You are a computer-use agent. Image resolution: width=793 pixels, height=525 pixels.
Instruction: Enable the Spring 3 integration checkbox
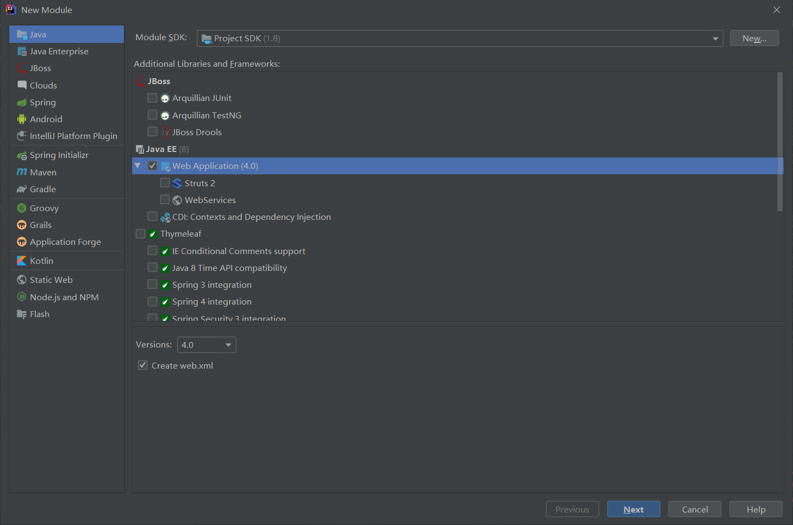pyautogui.click(x=153, y=284)
